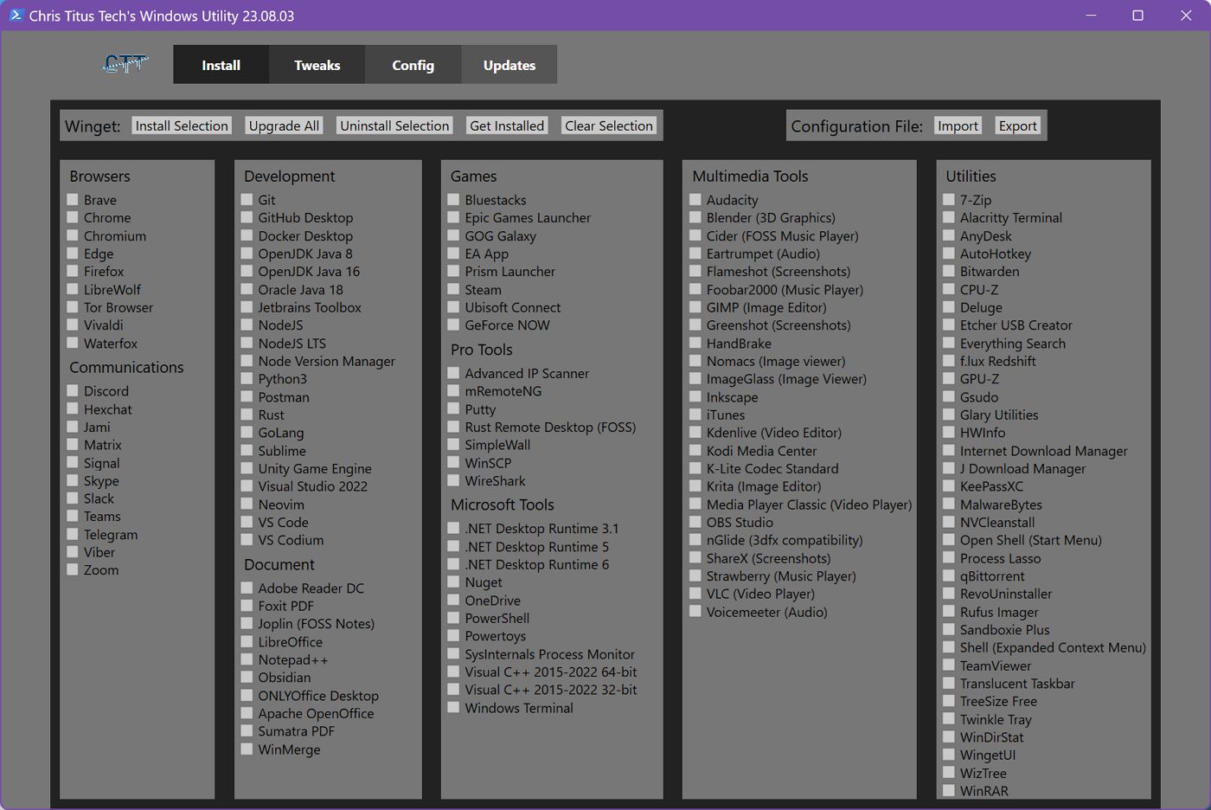Image resolution: width=1211 pixels, height=810 pixels.
Task: Tick the Bitwarden checkbox
Action: pos(949,271)
